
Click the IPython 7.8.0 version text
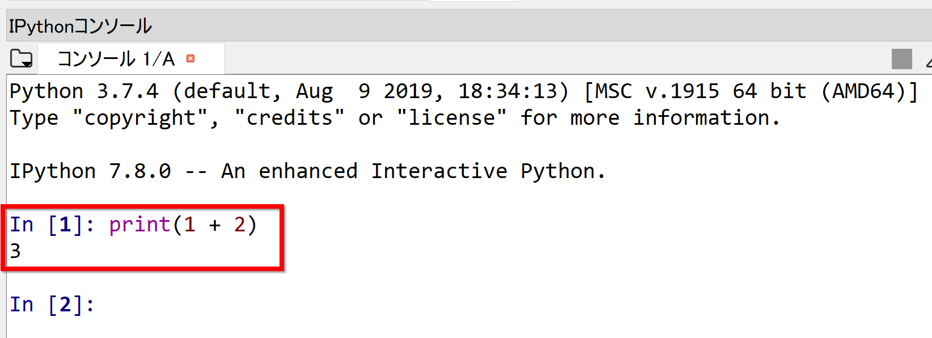pos(90,171)
